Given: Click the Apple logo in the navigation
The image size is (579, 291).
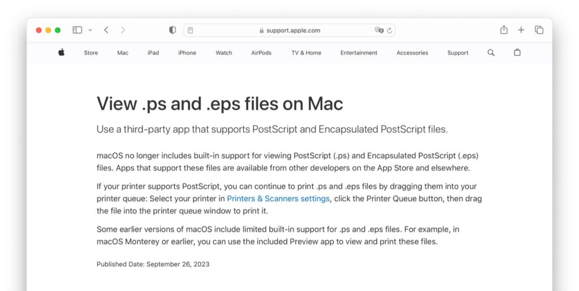Looking at the screenshot, I should coord(61,53).
